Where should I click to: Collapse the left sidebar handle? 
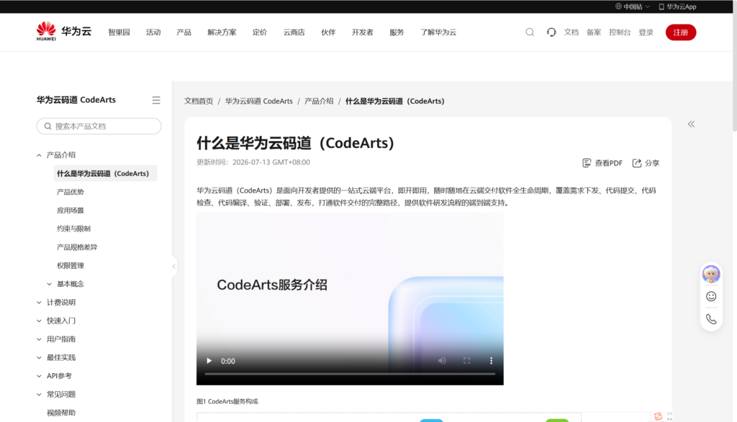pyautogui.click(x=174, y=267)
